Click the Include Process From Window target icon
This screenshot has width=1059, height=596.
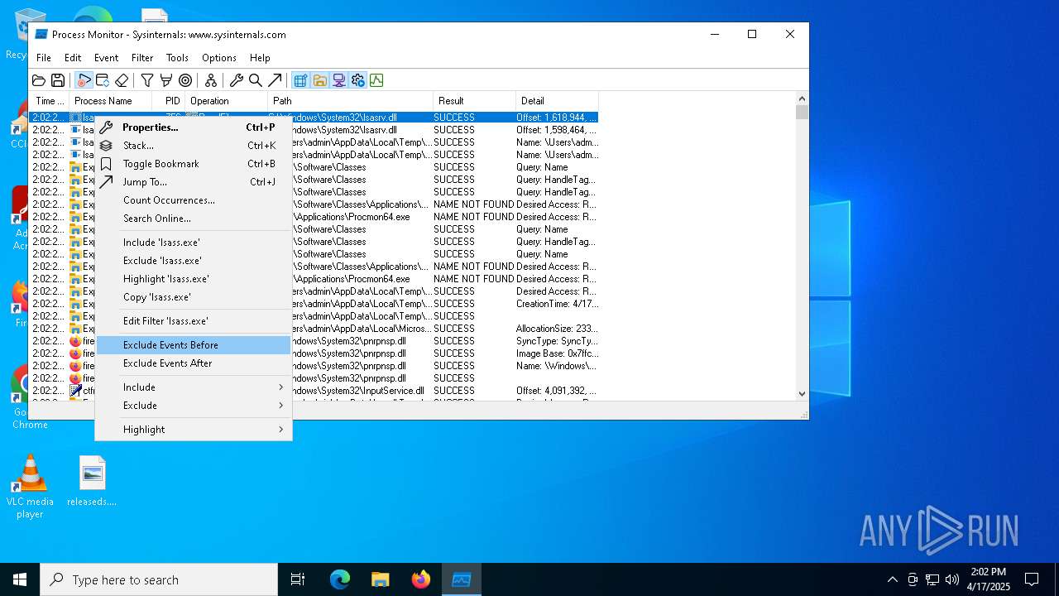coord(185,80)
